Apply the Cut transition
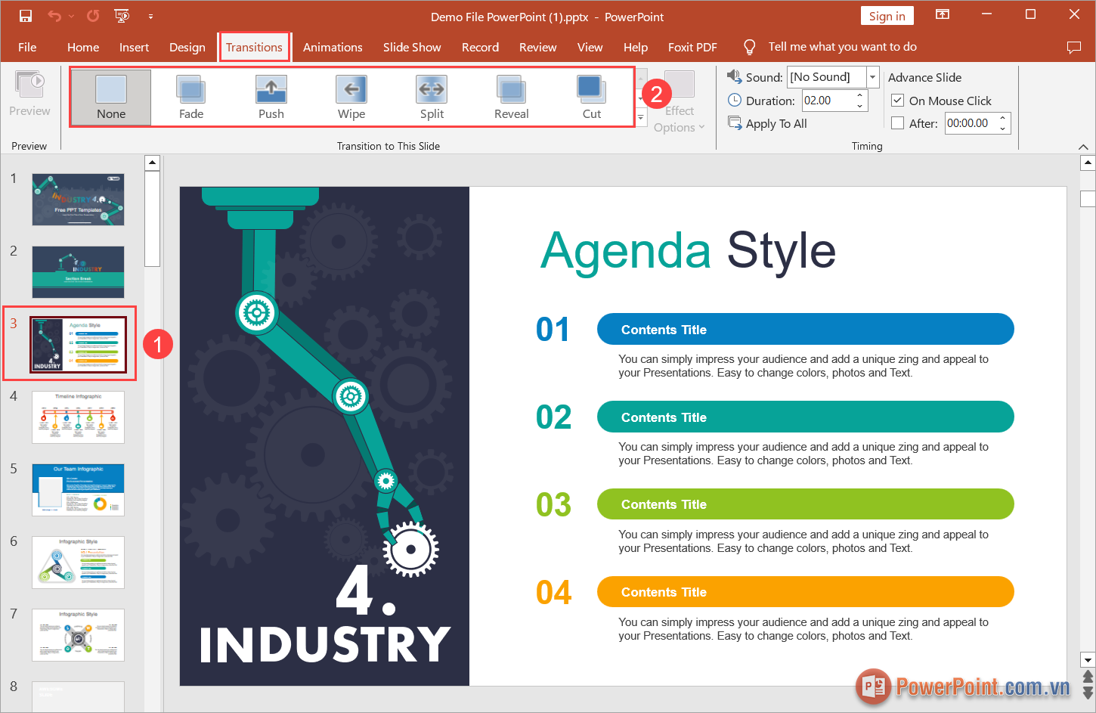The width and height of the screenshot is (1096, 713). 592,97
